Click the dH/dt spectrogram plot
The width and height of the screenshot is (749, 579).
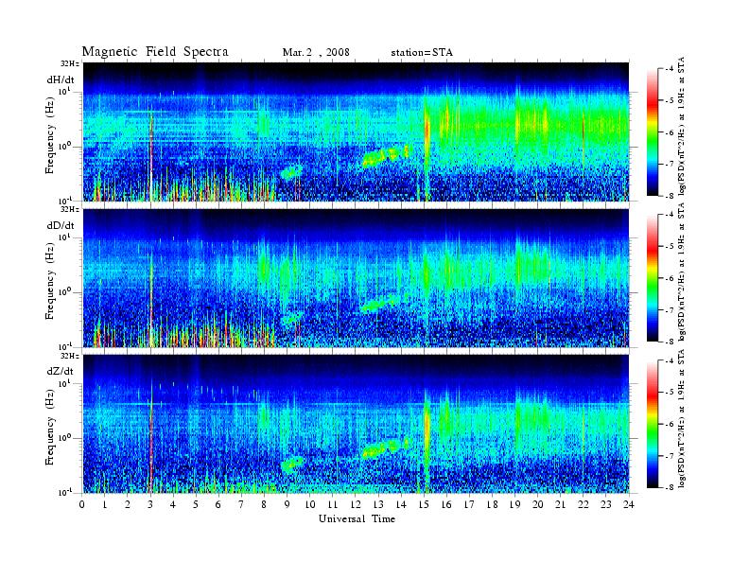356,132
